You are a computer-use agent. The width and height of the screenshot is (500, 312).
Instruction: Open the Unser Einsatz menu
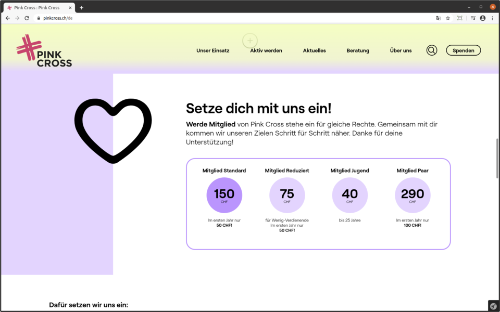coord(213,50)
